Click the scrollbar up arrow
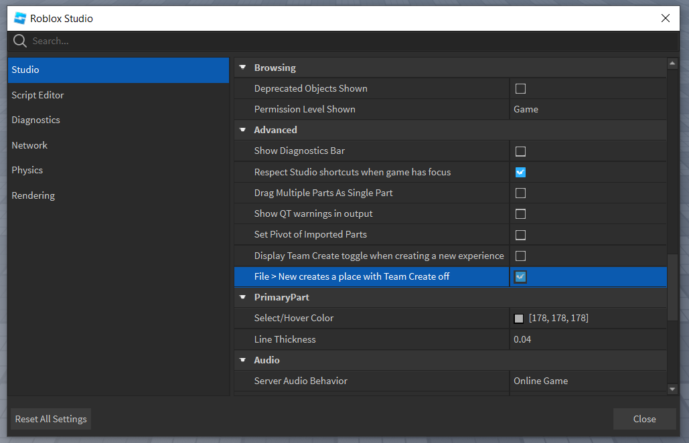This screenshot has width=689, height=443. coord(672,64)
